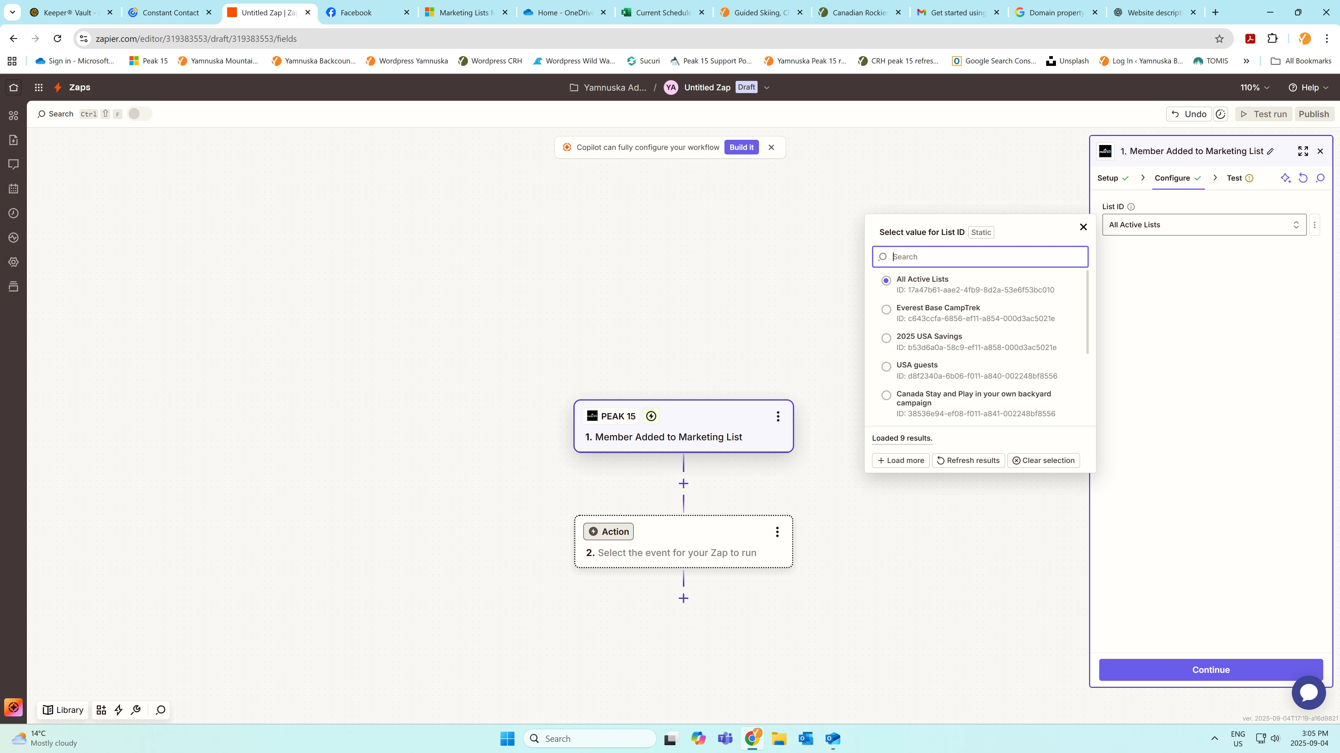Open the apps grid launcher icon

[x=38, y=87]
